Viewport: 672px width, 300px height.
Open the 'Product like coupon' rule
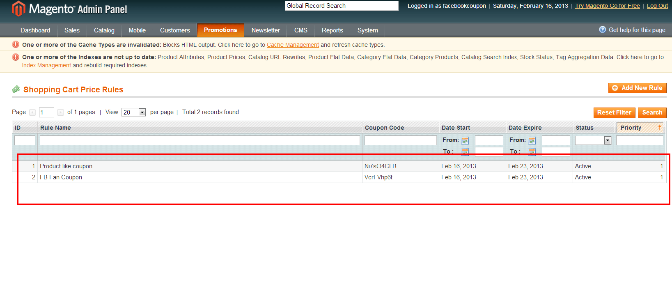[x=66, y=166]
